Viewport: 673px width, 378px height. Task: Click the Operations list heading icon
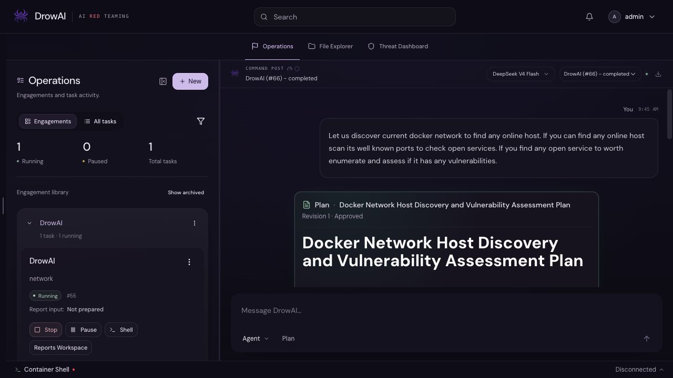pos(21,80)
